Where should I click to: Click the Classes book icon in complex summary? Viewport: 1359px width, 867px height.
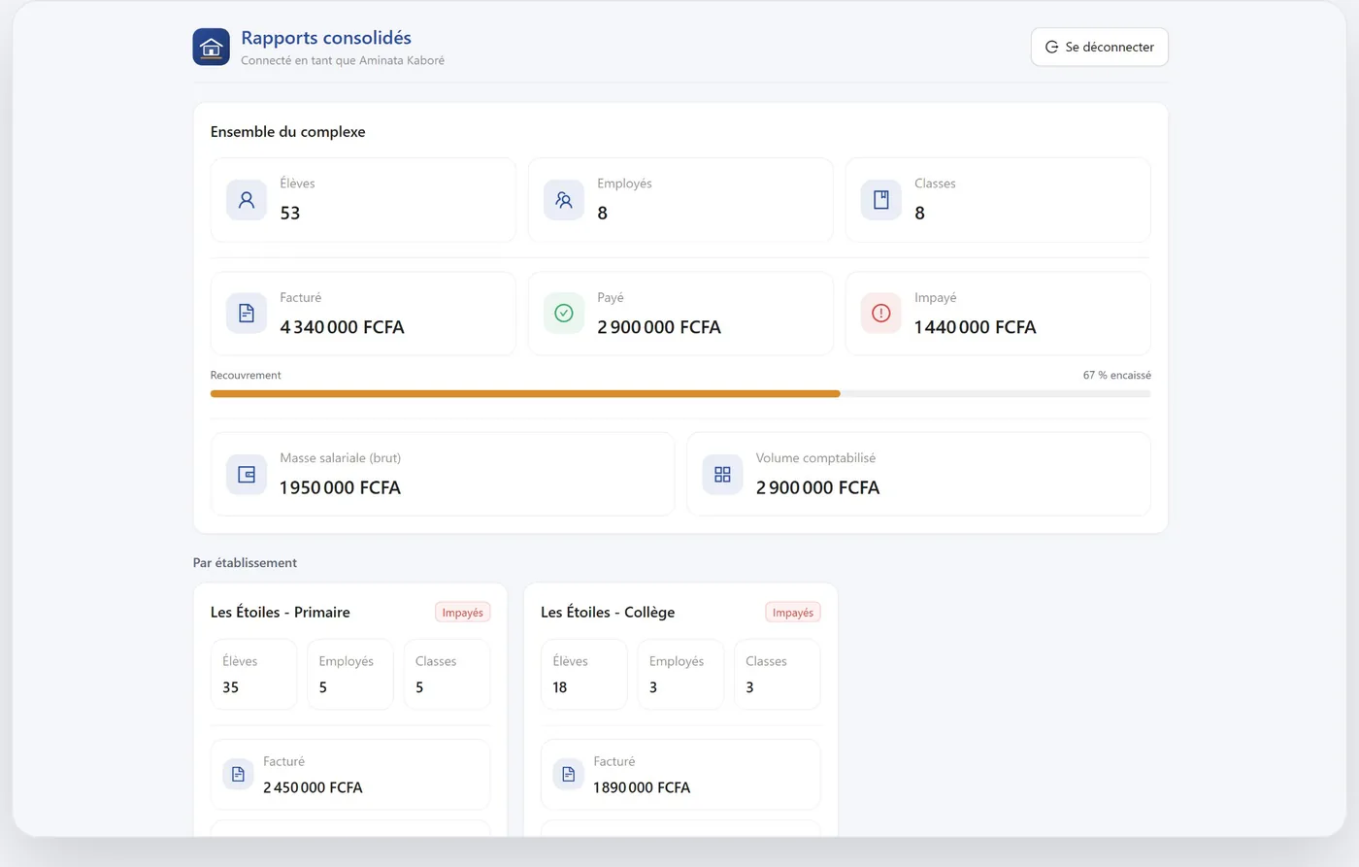click(x=881, y=200)
